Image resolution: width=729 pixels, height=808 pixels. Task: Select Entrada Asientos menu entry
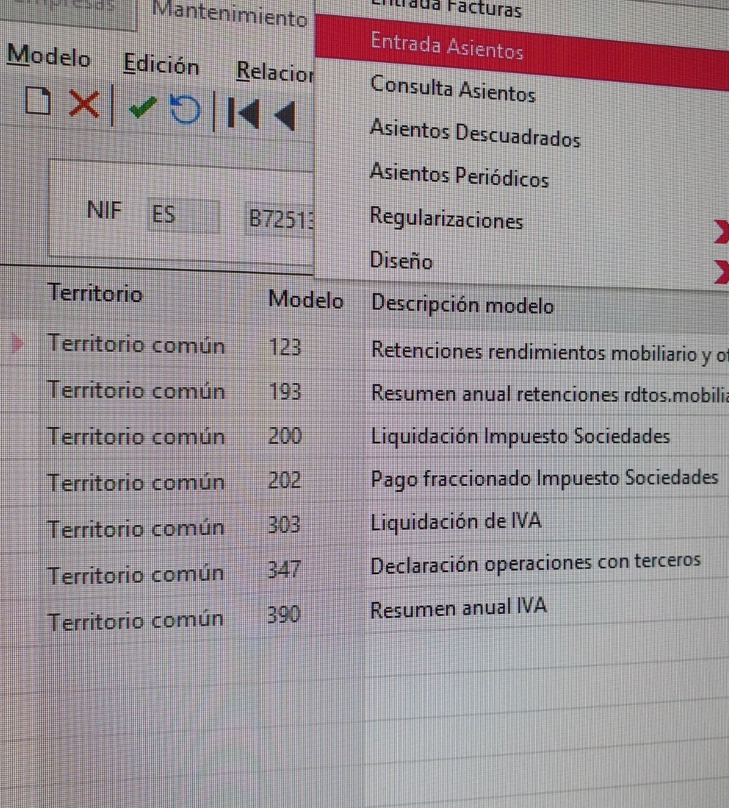pos(522,52)
